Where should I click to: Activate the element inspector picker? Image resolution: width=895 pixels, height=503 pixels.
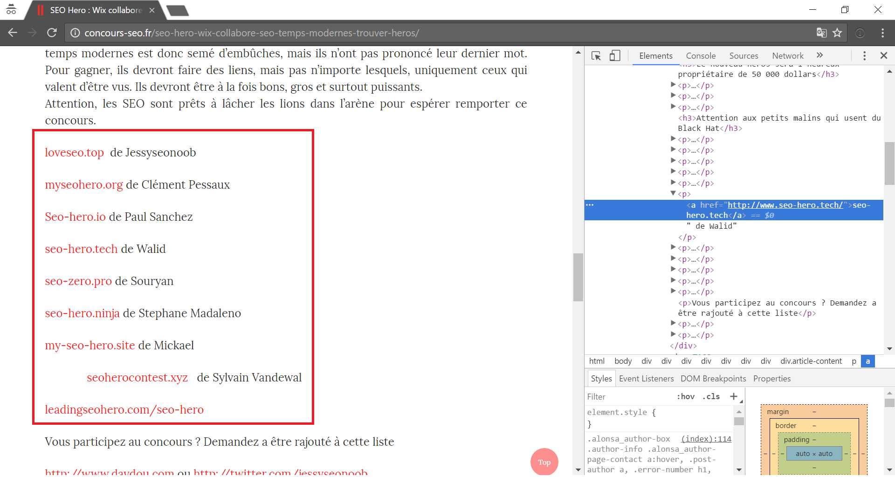click(x=596, y=56)
